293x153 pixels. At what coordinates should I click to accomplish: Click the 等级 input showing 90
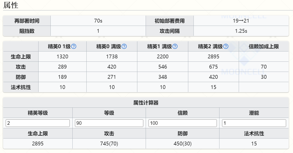point(109,123)
